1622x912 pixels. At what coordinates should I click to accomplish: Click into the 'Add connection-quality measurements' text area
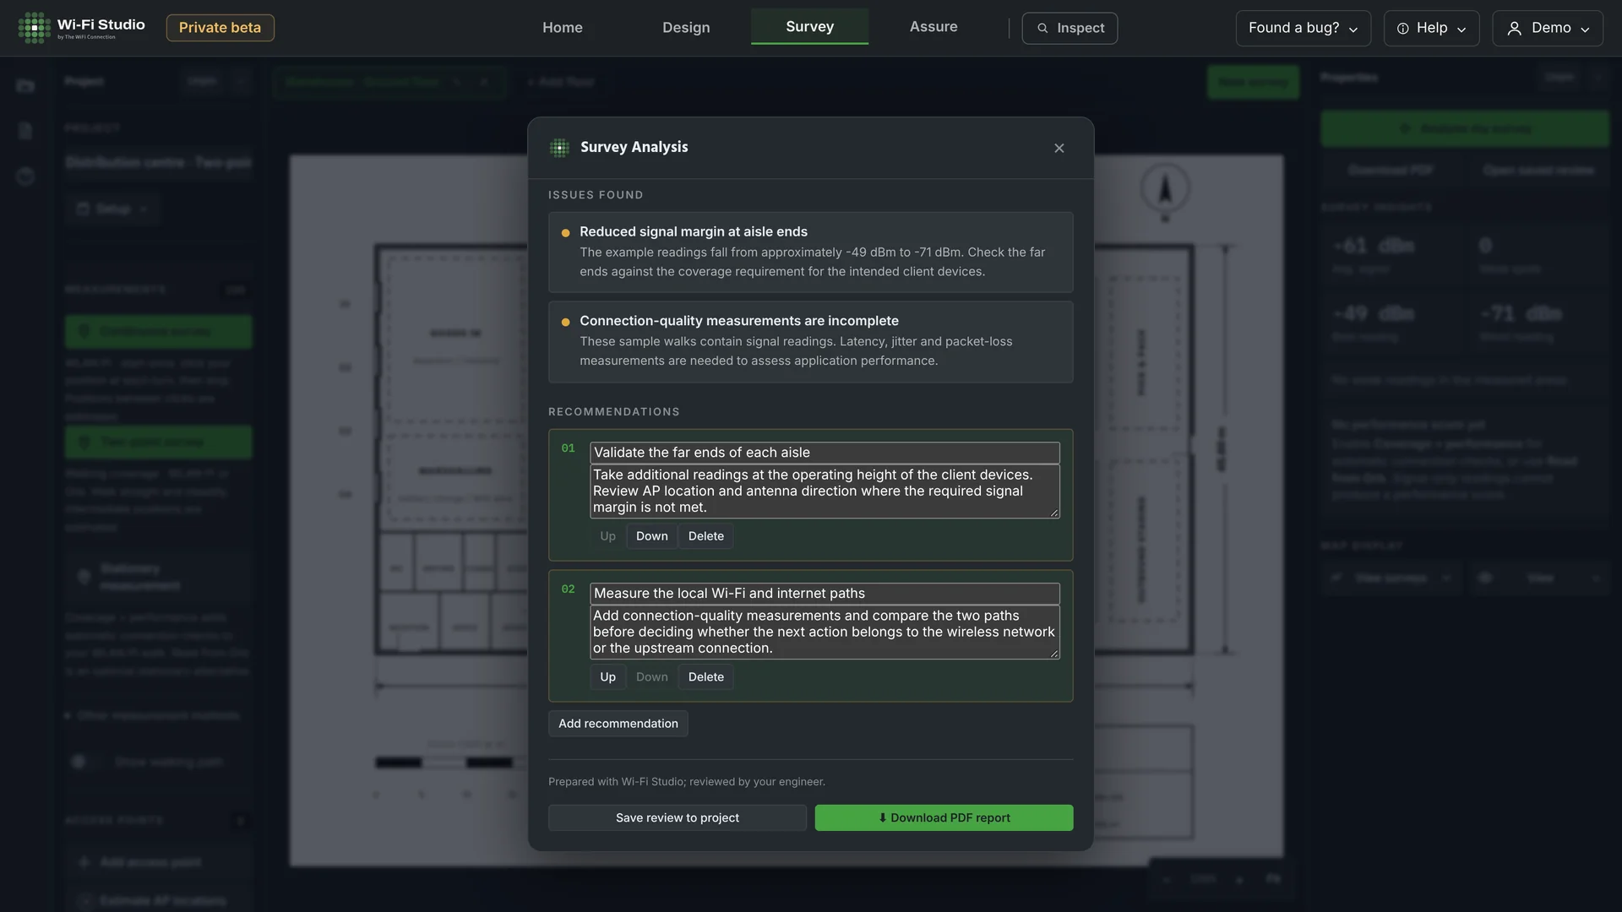coord(825,632)
